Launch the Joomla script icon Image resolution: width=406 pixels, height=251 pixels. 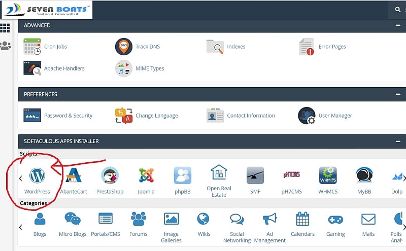tap(146, 176)
